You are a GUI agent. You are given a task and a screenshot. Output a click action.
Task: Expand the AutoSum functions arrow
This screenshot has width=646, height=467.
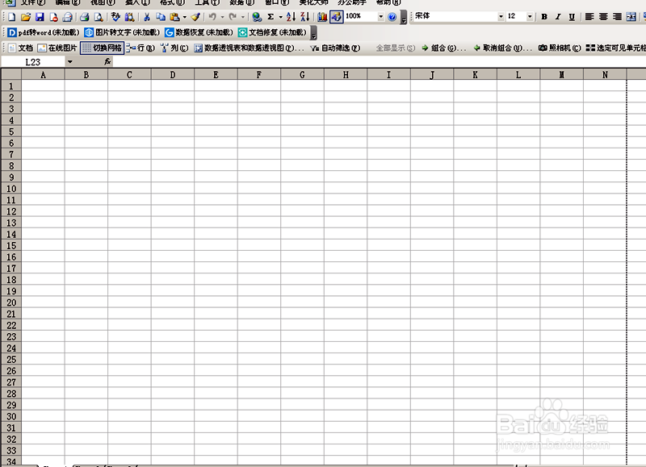280,17
